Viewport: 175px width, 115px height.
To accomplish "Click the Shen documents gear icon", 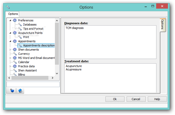I will click(15, 50).
